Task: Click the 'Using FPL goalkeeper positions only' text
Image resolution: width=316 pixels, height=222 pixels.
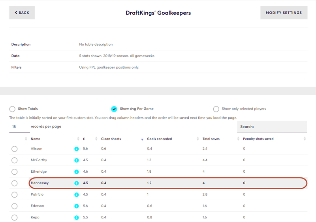Action: [x=109, y=67]
